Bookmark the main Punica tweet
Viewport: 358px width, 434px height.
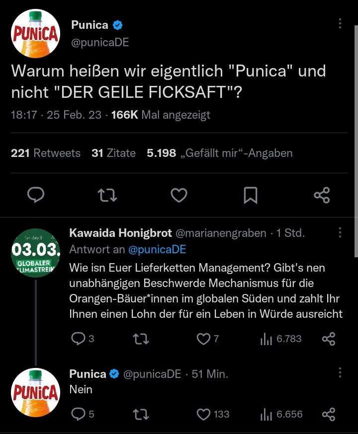coord(251,195)
